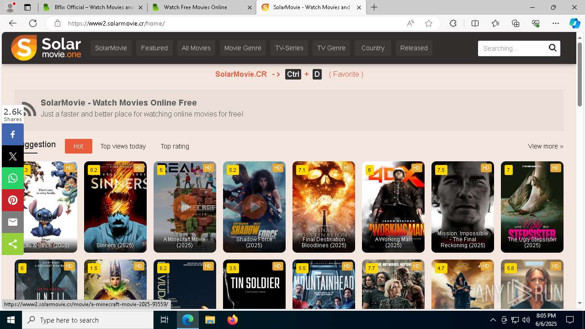Screen dimensions: 585x329
Task: Share page on X (Twitter)
Action: [13, 156]
